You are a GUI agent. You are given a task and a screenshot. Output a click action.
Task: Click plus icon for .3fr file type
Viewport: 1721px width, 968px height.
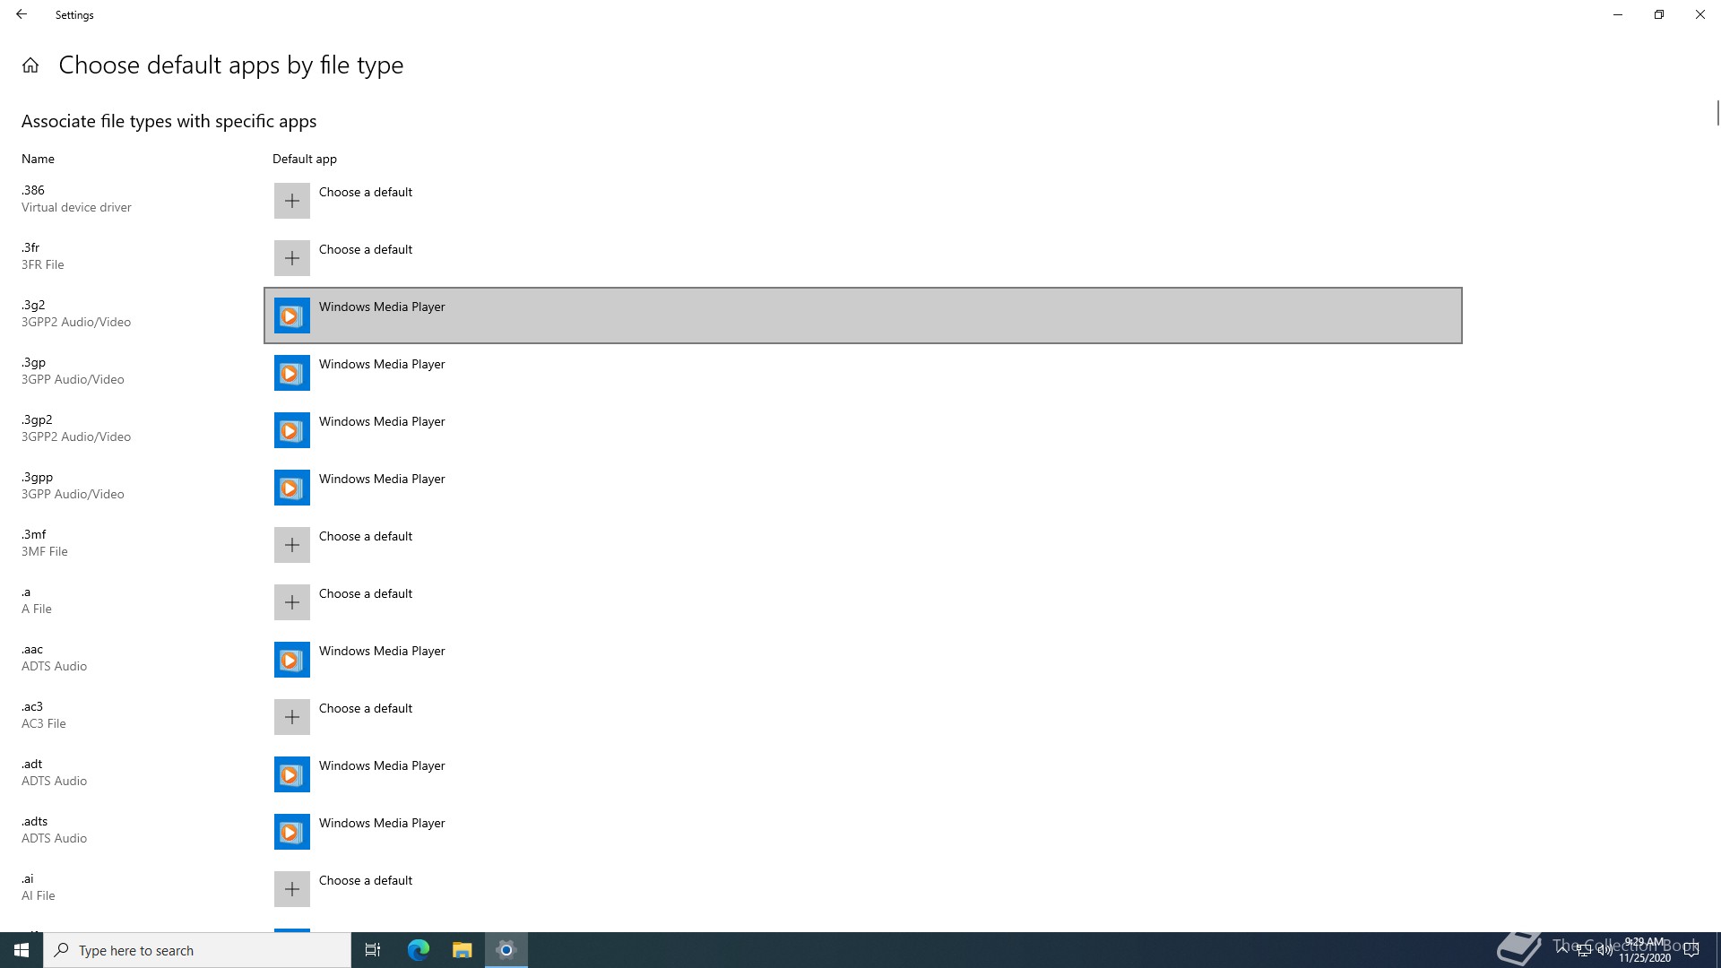click(291, 258)
